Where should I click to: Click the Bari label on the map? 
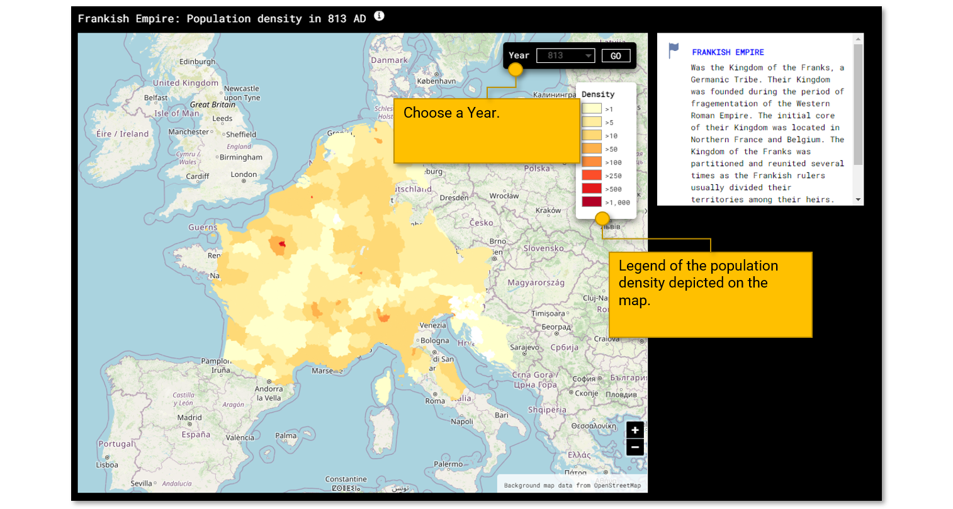point(501,415)
